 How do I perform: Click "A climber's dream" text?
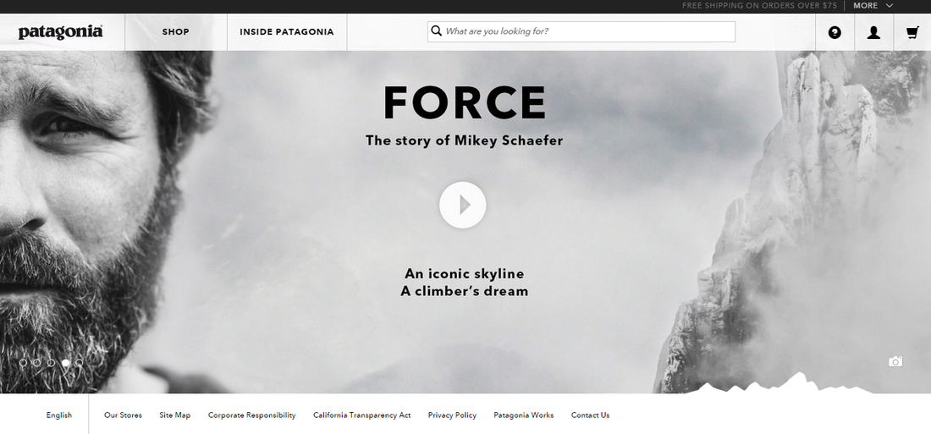pyautogui.click(x=464, y=291)
